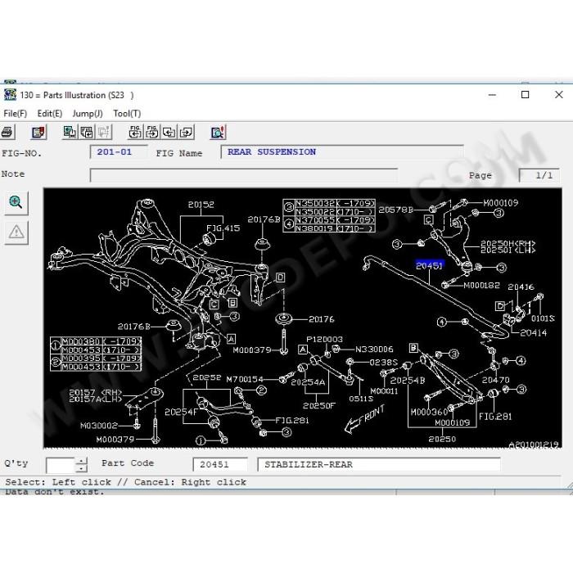Click the 'Data don't exist.' status text
The image size is (573, 573).
55,492
